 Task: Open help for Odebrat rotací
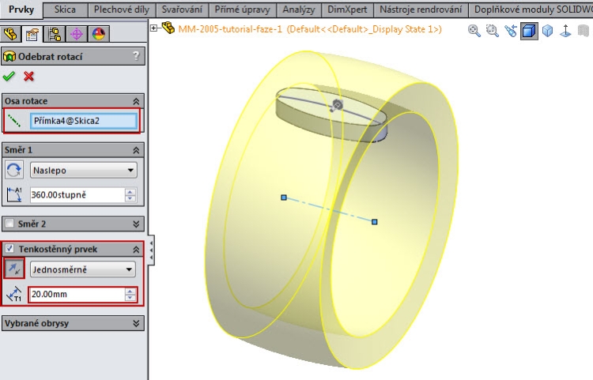coord(136,56)
